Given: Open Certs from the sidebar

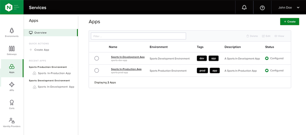Looking at the screenshot, I should pyautogui.click(x=12, y=105).
